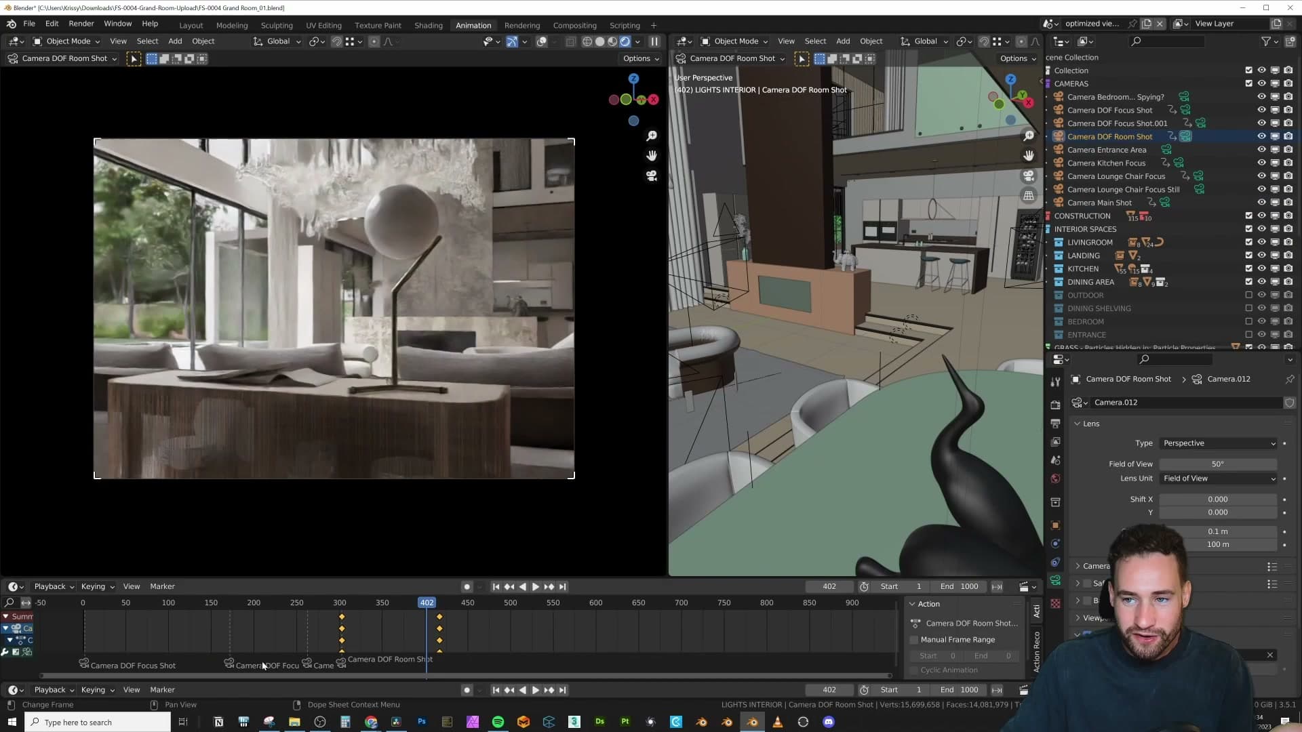Open Chrome from the taskbar

(371, 722)
